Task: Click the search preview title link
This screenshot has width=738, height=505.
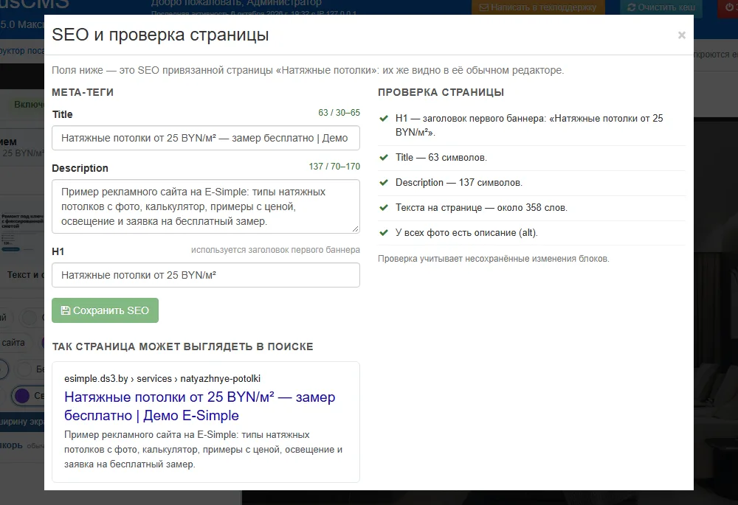Action: pyautogui.click(x=199, y=406)
